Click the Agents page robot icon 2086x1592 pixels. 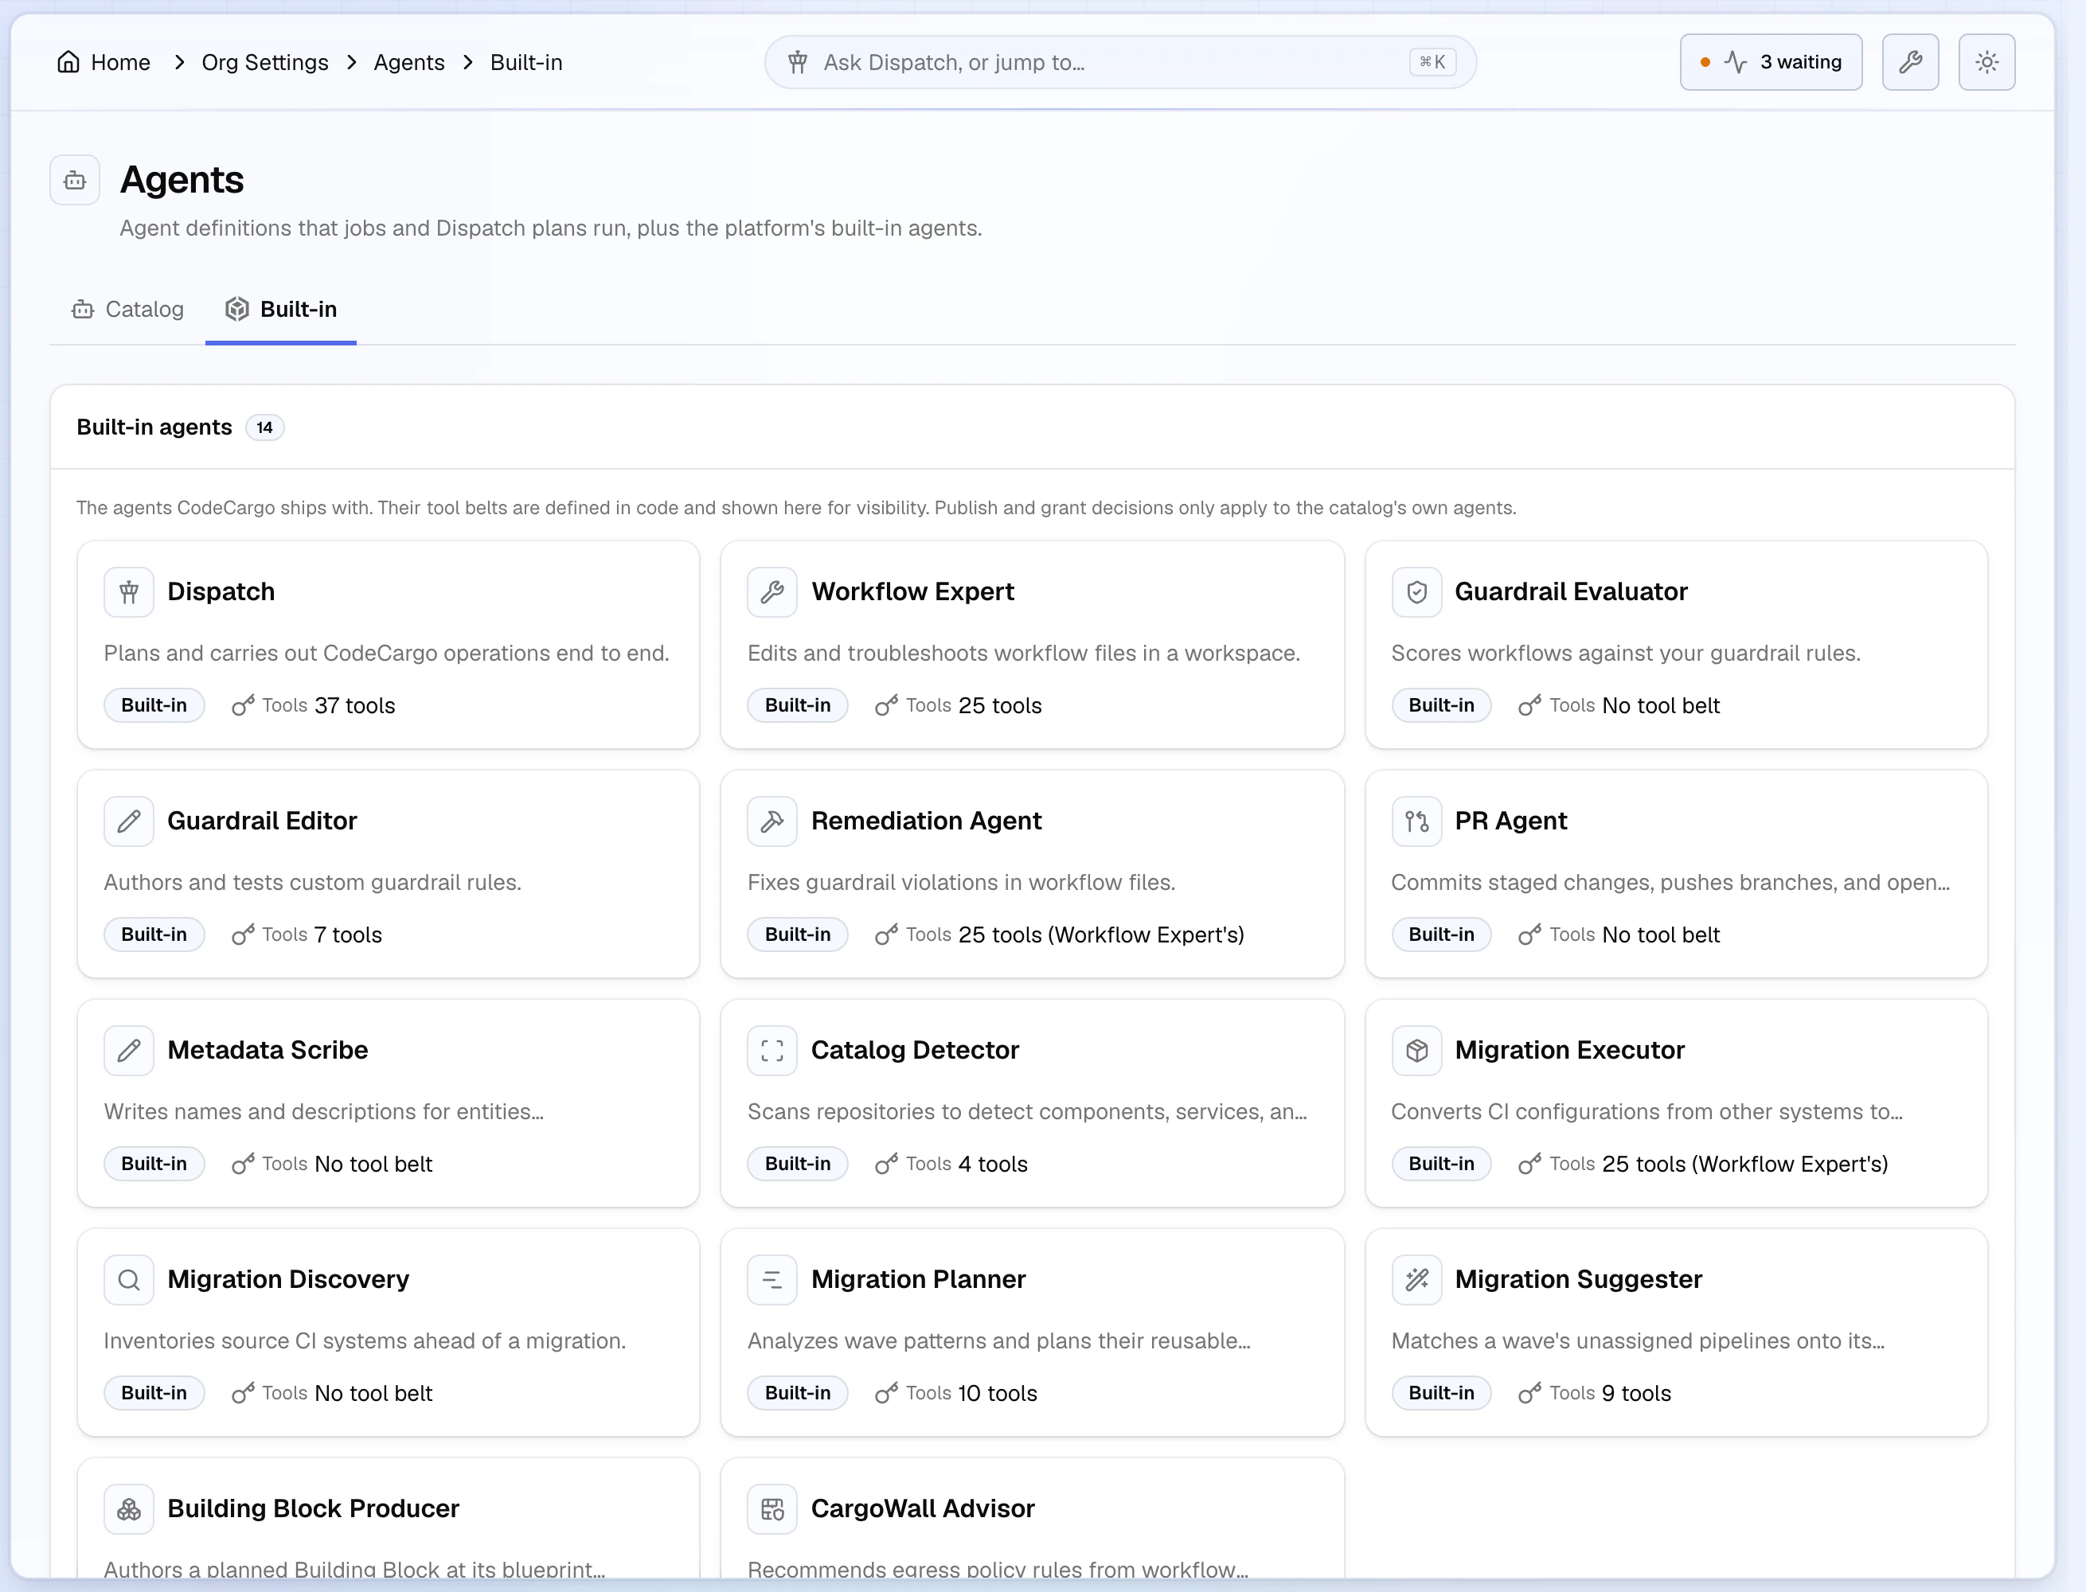pos(75,180)
